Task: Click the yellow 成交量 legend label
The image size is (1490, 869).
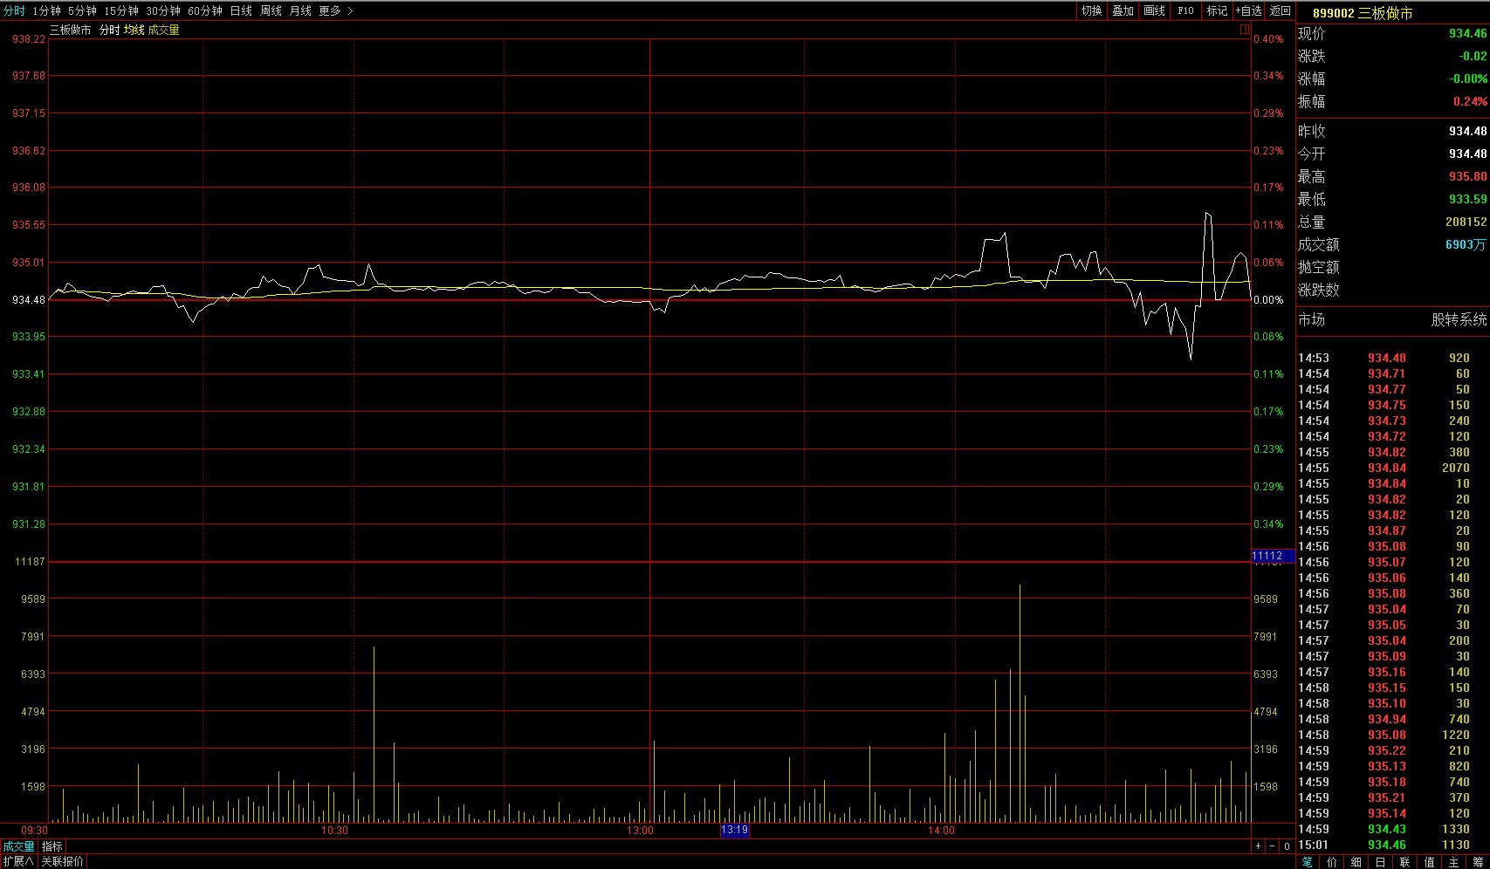Action: tap(163, 30)
